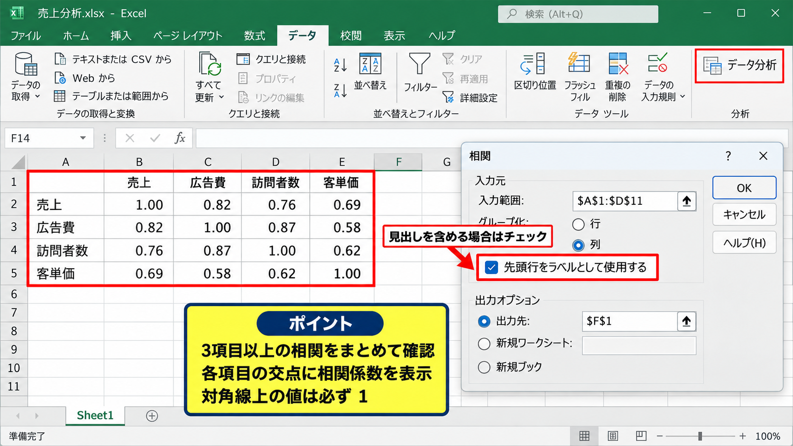Click the insert function fx icon

click(x=180, y=138)
